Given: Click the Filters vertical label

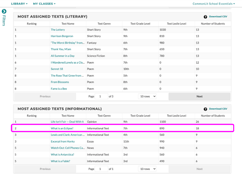Looking at the screenshot, I should [x=4, y=20].
